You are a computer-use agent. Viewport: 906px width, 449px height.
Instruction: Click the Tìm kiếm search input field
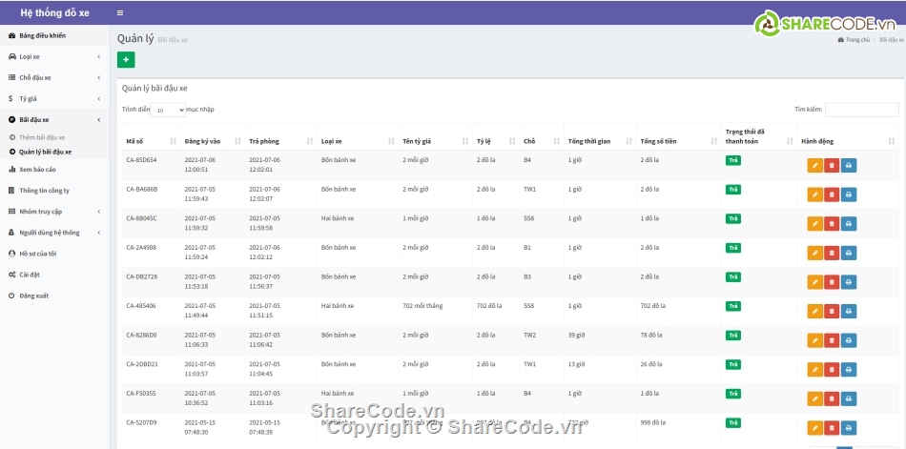tap(861, 110)
